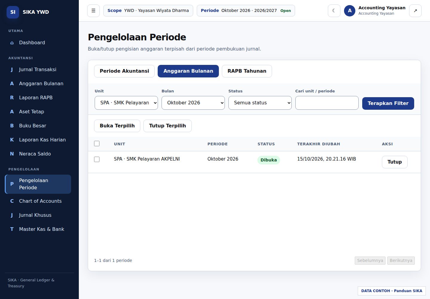Click the Berikutnya pagination button
Viewport: 430px width, 299px height.
(x=401, y=260)
